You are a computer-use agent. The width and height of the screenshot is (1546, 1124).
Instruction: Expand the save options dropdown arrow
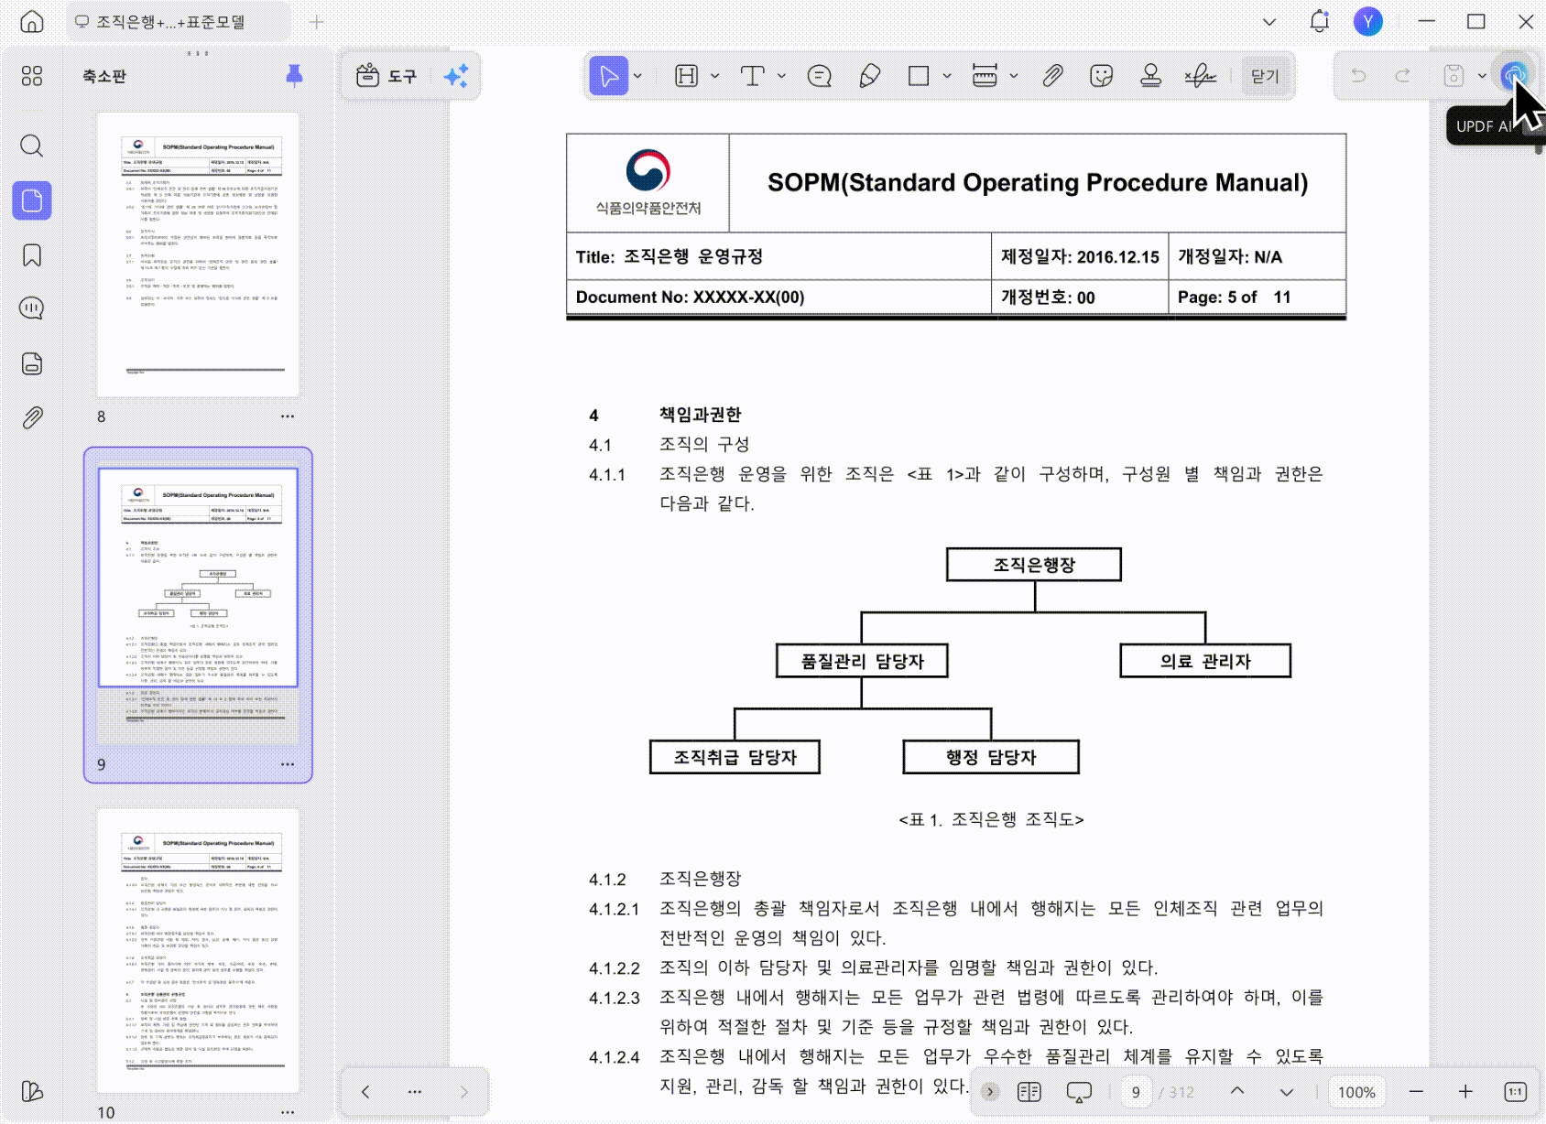click(1482, 76)
